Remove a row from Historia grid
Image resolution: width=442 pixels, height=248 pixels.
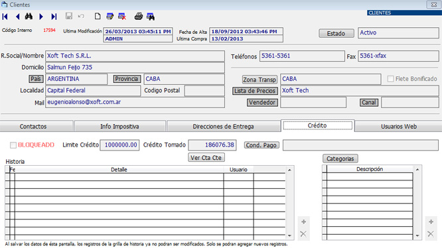click(303, 233)
